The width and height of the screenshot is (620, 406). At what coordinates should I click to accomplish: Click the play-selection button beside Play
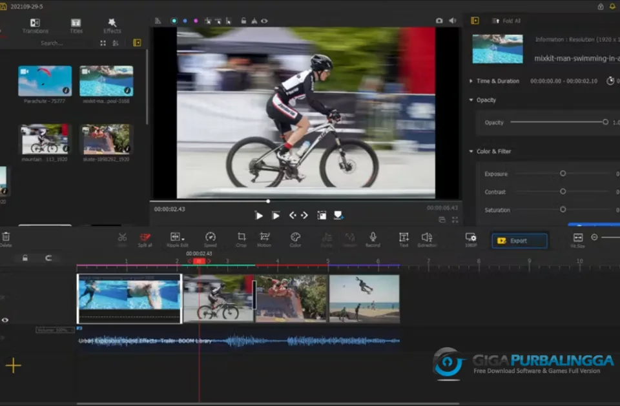click(276, 216)
